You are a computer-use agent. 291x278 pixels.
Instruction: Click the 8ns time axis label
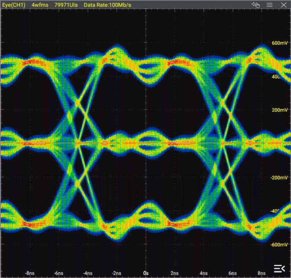[x=261, y=273]
